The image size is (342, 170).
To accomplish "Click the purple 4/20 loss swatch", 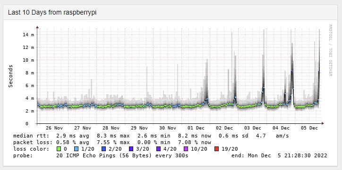I will click(x=159, y=149).
